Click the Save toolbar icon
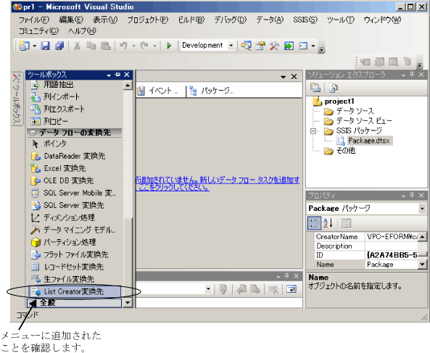Image resolution: width=430 pixels, height=353 pixels. 46,46
